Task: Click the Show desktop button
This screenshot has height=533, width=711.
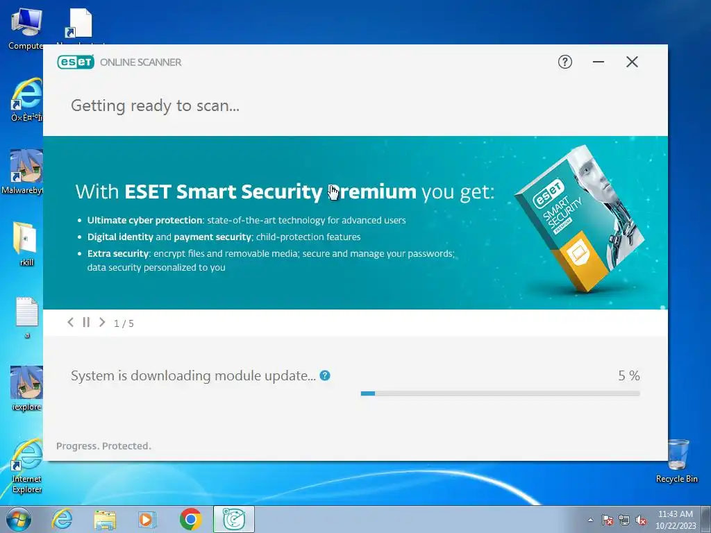Action: click(x=706, y=519)
